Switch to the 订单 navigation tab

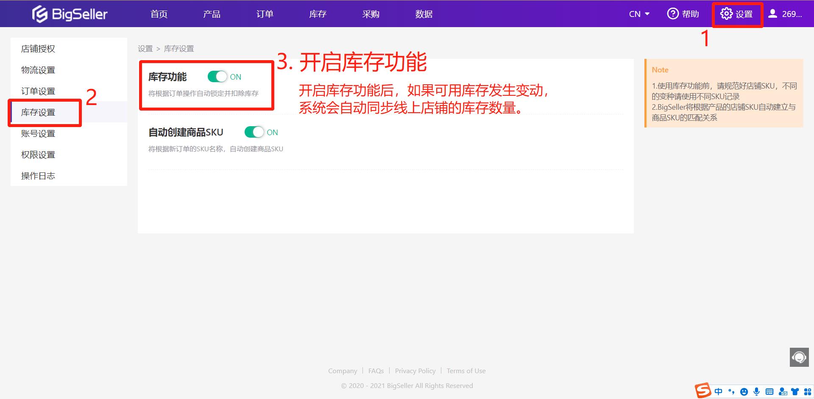(x=265, y=14)
